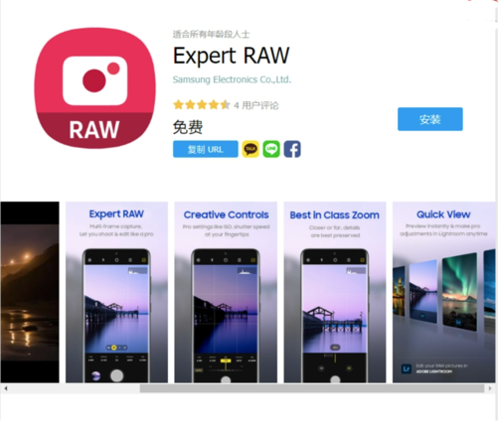Open the Creative Controls screenshot thumbnail
This screenshot has width=498, height=422.
tap(226, 292)
